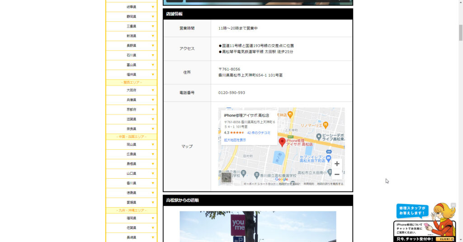The width and height of the screenshot is (463, 242).
Task: Click the 電話番号 row label
Action: coord(187,93)
